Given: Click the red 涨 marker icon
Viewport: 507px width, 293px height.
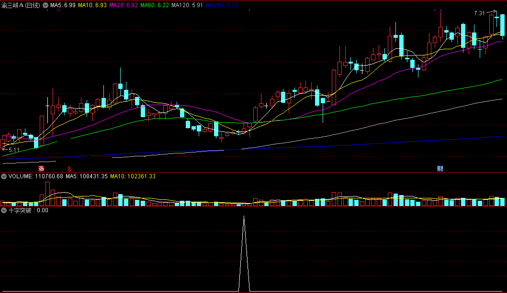Looking at the screenshot, I should pos(41,168).
